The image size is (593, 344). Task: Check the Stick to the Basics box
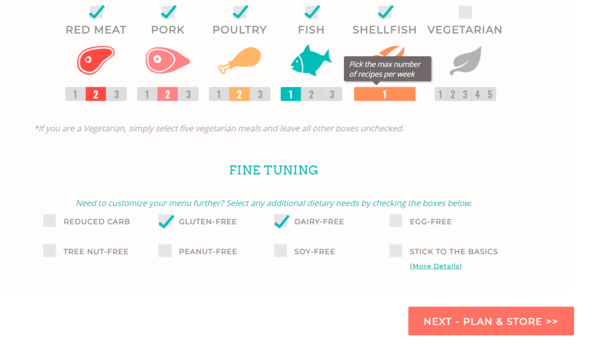[x=396, y=251]
